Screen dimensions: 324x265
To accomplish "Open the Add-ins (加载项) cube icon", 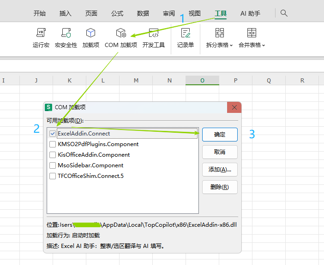I will (x=91, y=33).
